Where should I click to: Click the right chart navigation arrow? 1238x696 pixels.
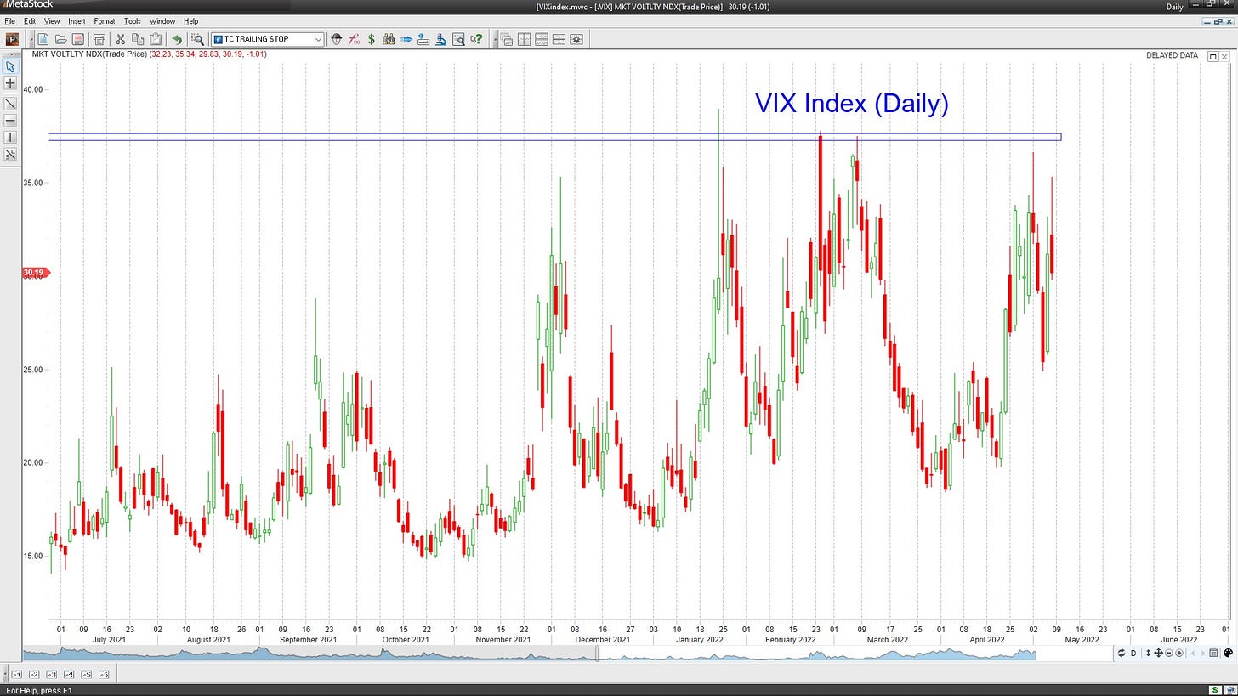coord(1203,653)
